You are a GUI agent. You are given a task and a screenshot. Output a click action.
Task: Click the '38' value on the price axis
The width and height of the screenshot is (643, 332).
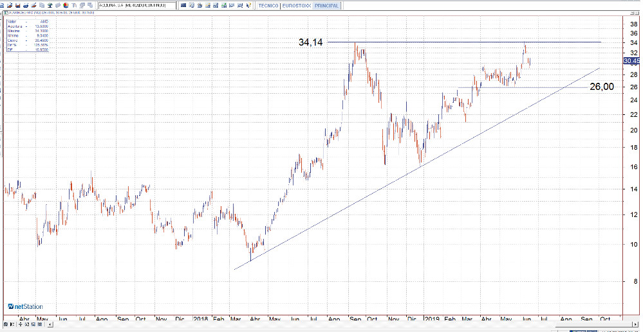coord(633,24)
